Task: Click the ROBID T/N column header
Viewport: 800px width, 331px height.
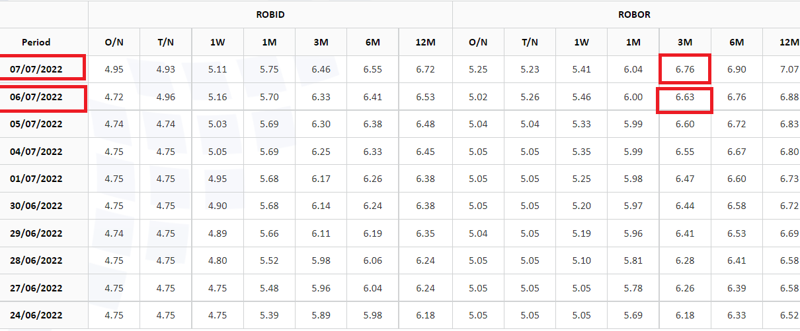Action: click(x=166, y=42)
